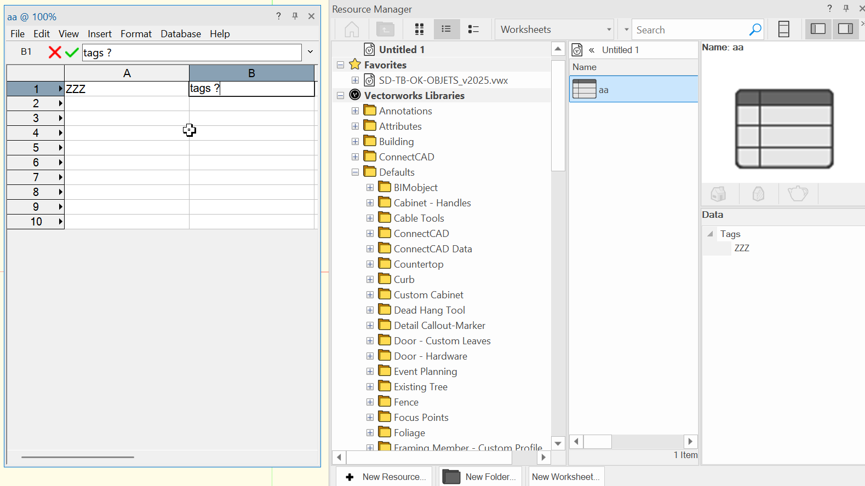Go to Resource Manager home location

[x=352, y=30]
